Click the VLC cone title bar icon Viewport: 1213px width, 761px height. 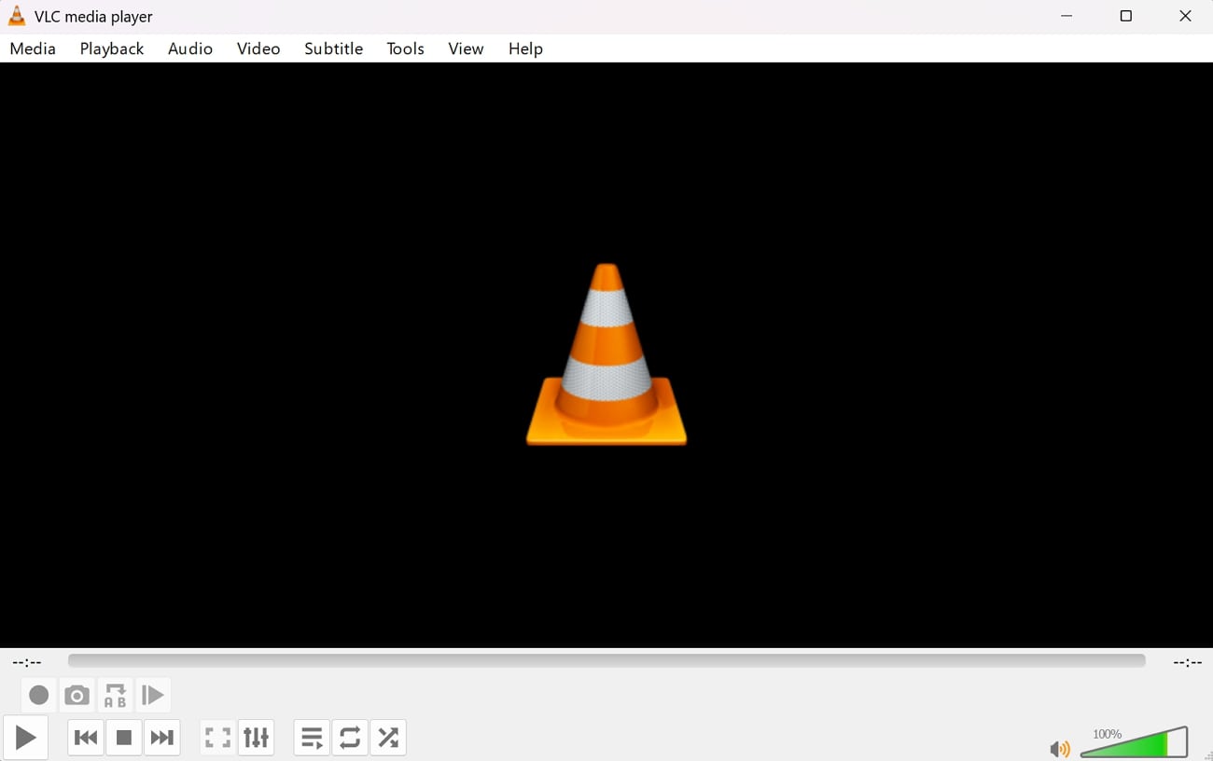(x=17, y=16)
